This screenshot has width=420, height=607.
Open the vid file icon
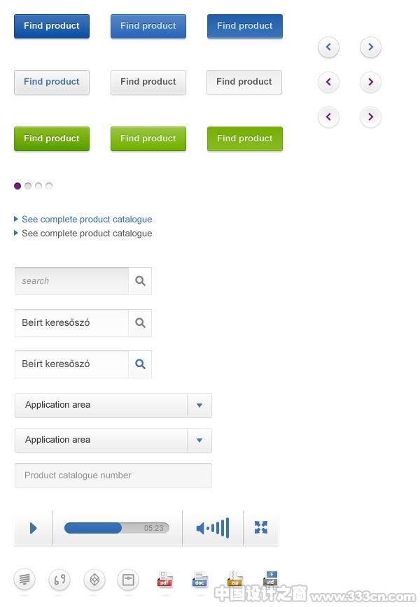coord(270,579)
